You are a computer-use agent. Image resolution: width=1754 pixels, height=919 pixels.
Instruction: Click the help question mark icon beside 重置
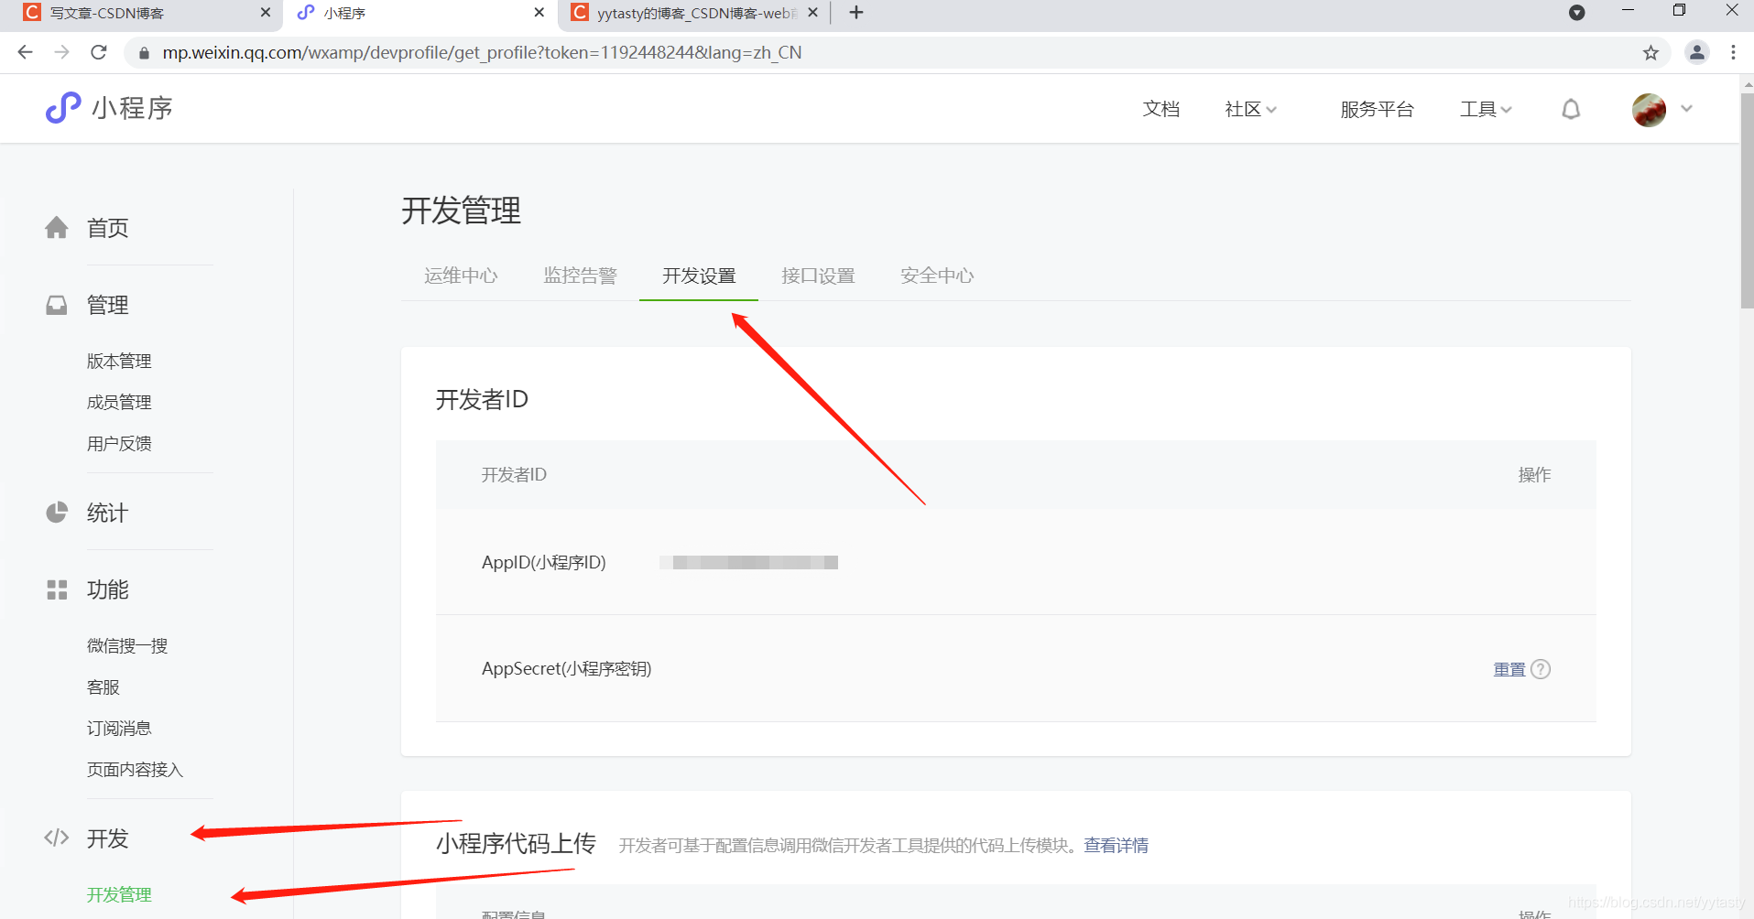click(1541, 669)
